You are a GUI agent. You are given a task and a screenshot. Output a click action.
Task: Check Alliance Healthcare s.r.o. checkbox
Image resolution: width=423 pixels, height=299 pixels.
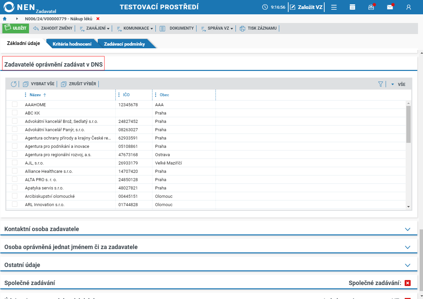click(x=15, y=171)
